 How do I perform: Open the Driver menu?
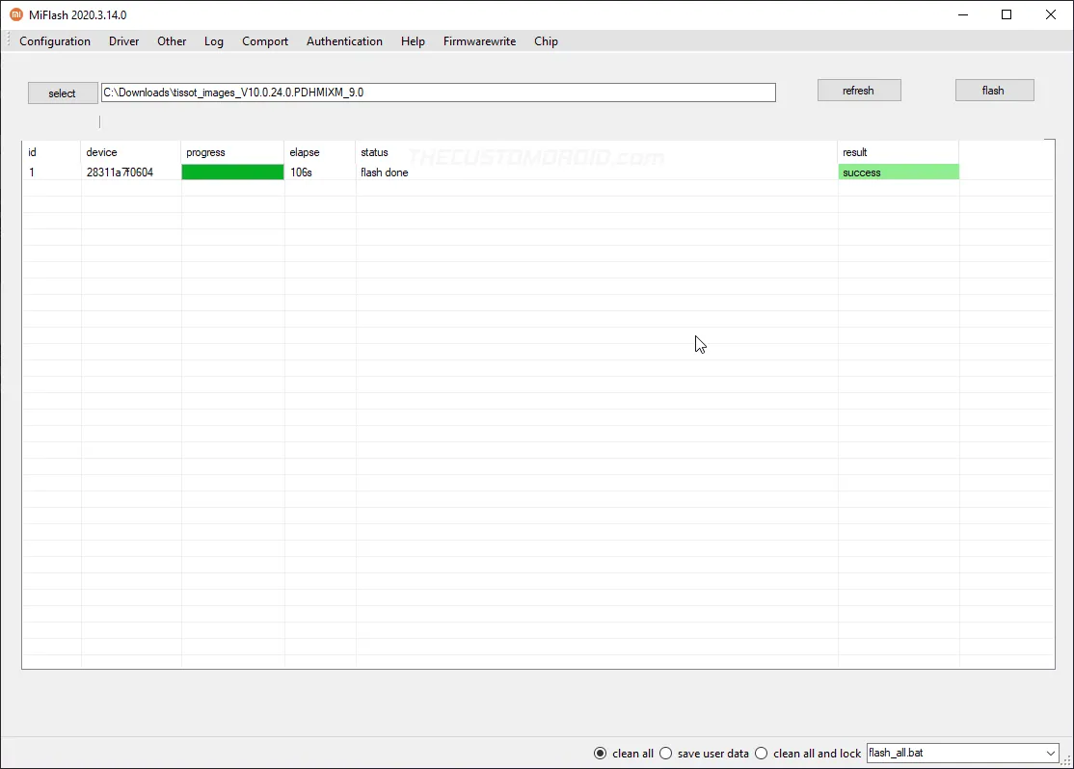tap(123, 41)
